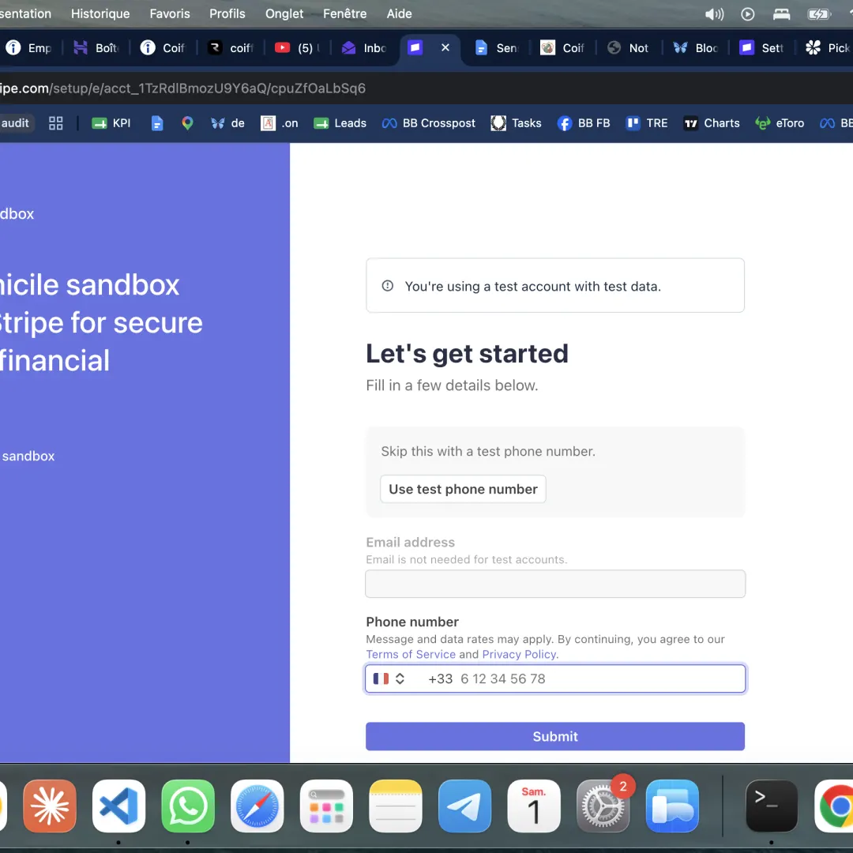
Task: Open the Favoris menu
Action: (170, 13)
